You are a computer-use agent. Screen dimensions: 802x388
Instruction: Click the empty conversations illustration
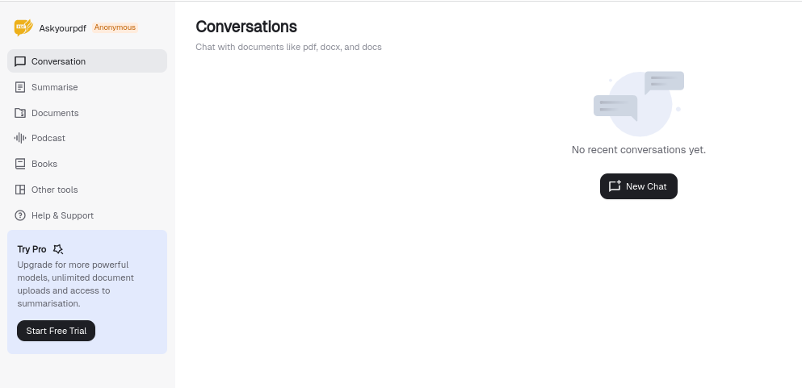639,103
